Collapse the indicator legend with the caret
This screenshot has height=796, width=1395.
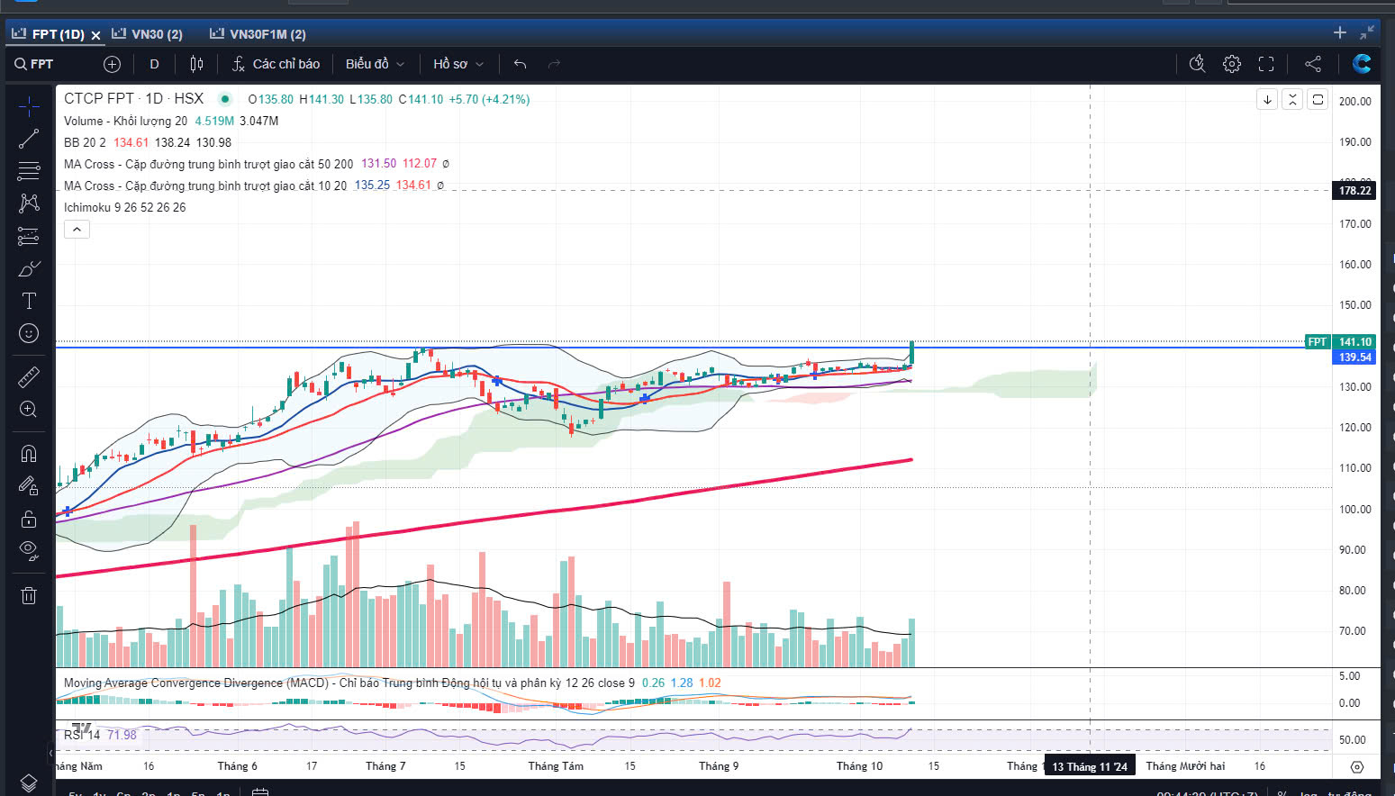point(77,230)
